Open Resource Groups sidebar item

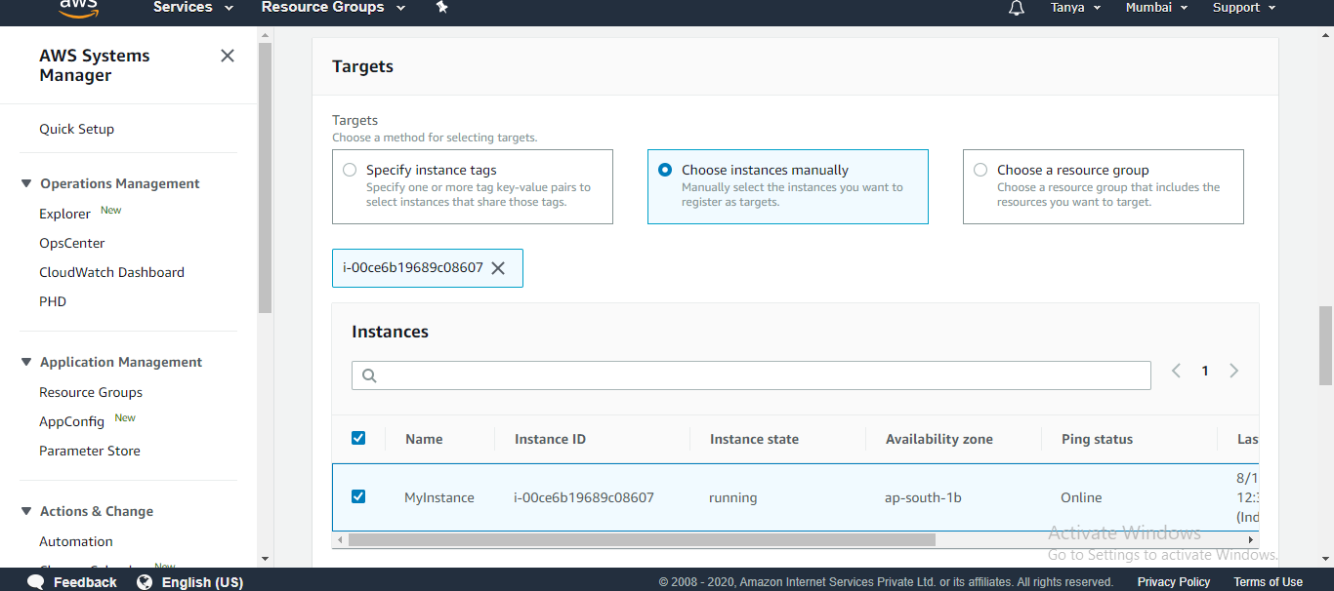91,392
